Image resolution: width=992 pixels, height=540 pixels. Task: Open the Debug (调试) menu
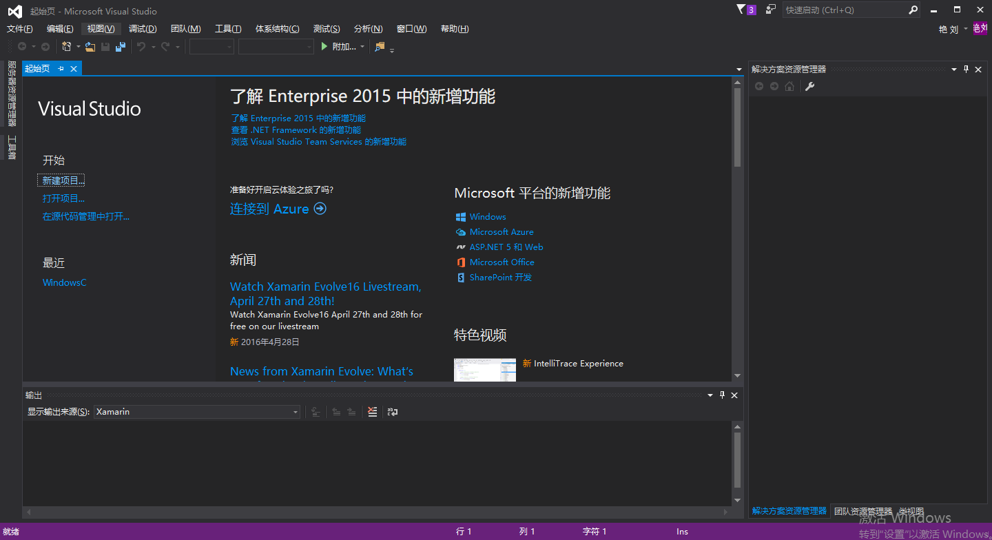click(143, 29)
